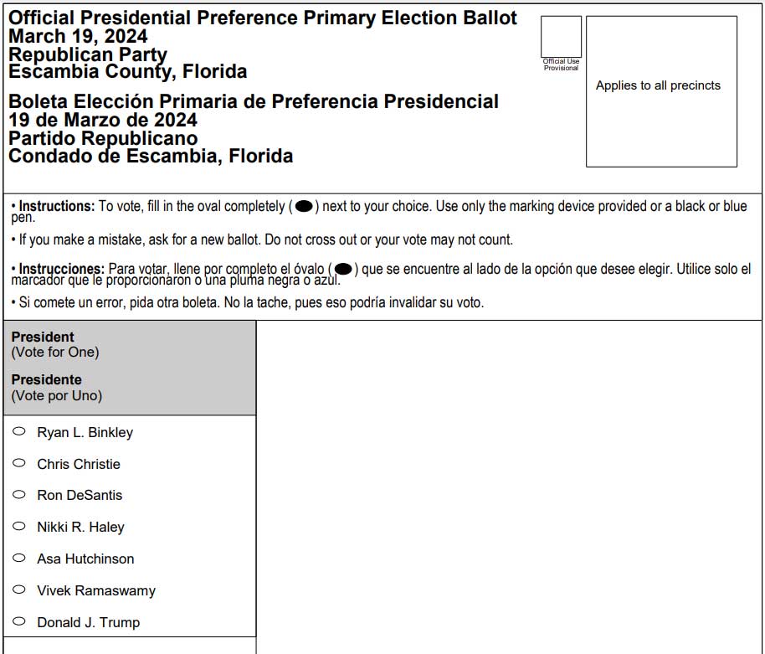Choose the oval next to Nikki R. Haley
Viewport: 765px width, 654px height.
click(x=19, y=526)
